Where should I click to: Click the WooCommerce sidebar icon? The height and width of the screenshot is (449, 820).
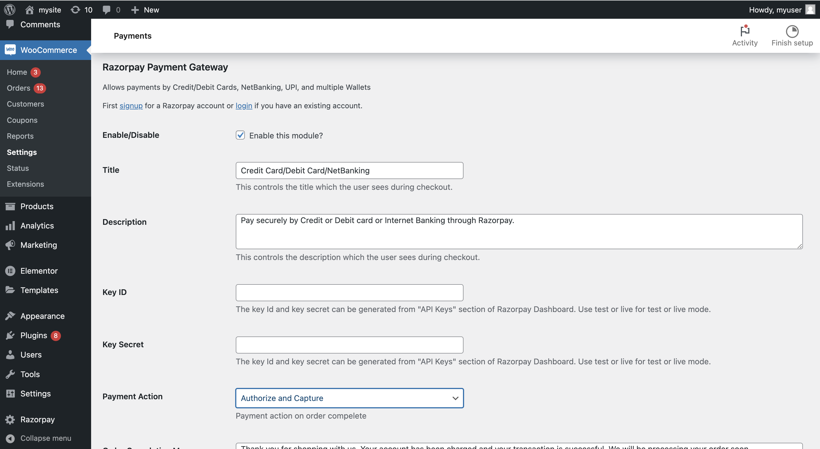[10, 50]
